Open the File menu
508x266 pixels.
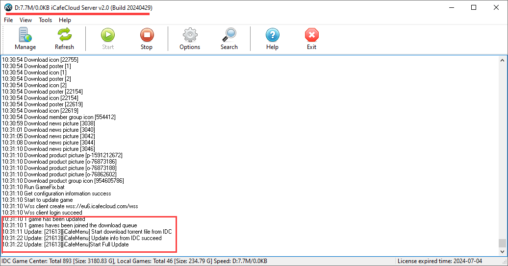8,20
